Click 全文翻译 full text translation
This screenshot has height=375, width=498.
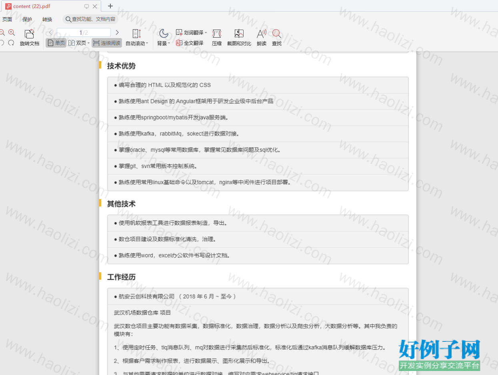tap(190, 43)
